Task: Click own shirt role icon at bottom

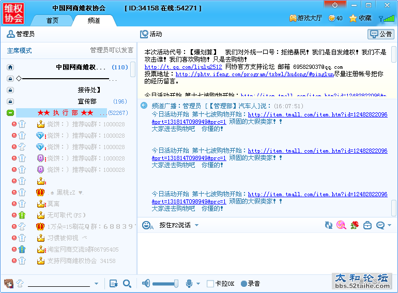Action: (20, 283)
